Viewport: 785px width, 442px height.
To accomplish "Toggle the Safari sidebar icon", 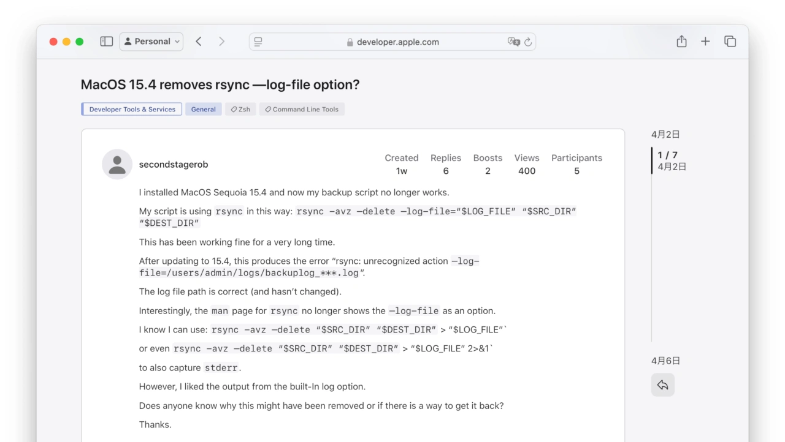I will (107, 42).
